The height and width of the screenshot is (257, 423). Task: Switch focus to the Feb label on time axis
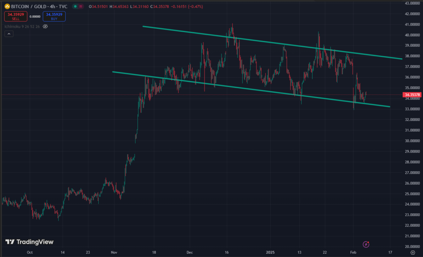(x=352, y=252)
